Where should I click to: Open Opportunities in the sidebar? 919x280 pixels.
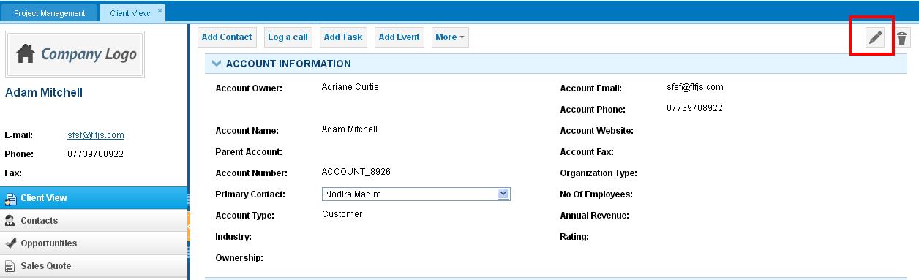[x=94, y=243]
